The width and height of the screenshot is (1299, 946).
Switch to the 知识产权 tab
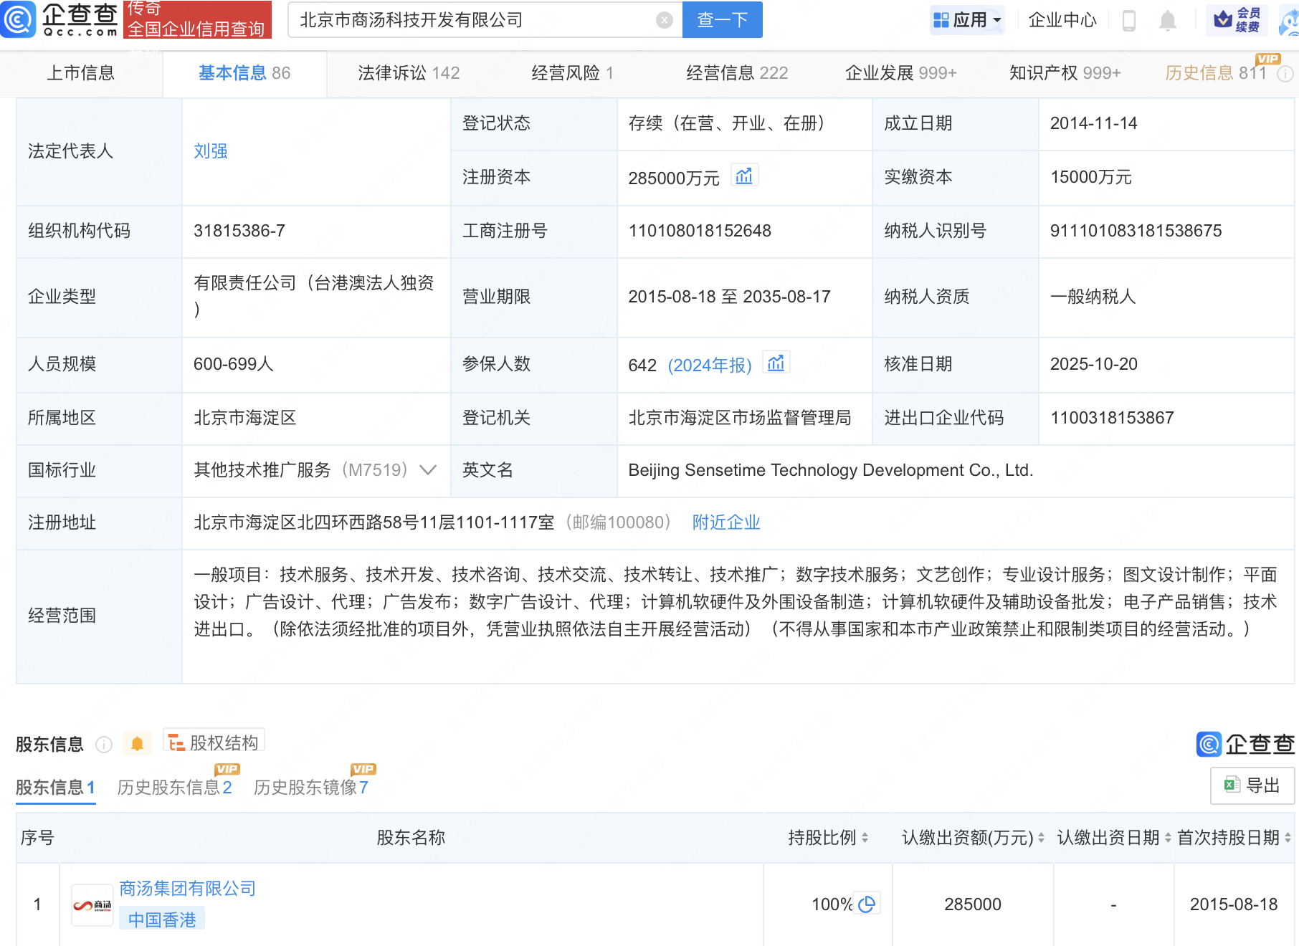[x=1064, y=73]
